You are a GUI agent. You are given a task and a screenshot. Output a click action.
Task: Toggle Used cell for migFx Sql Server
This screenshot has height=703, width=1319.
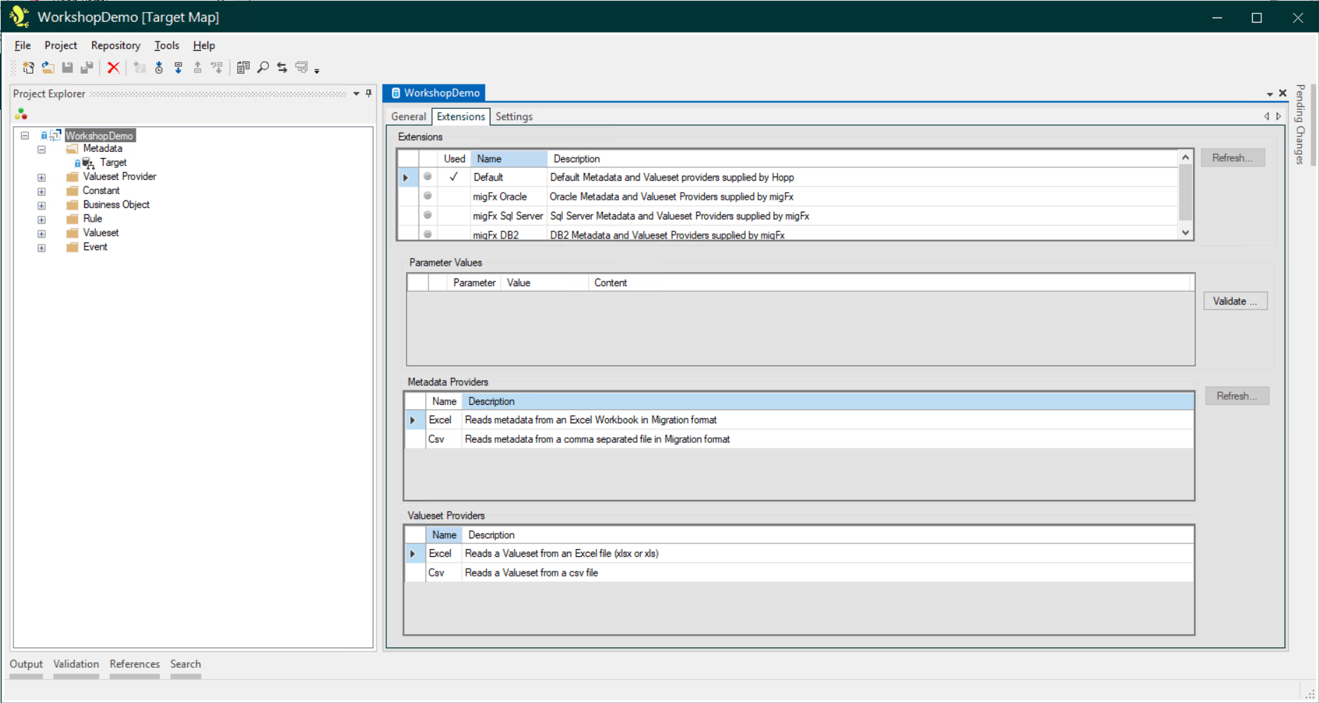454,216
